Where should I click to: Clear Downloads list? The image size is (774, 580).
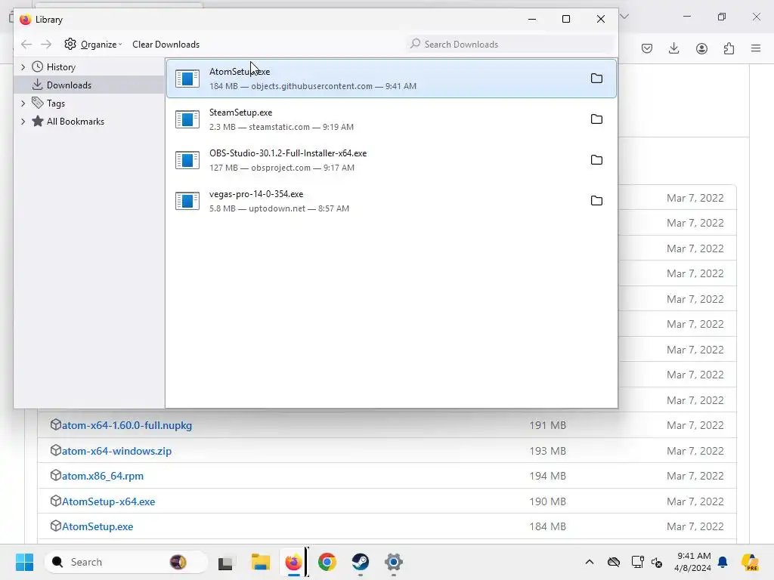166,45
